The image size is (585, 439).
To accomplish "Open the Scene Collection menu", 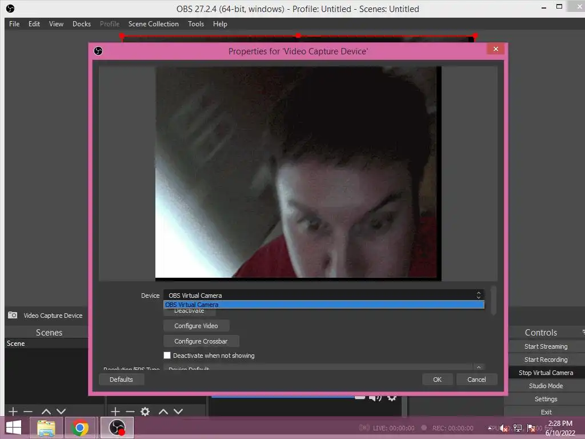I will 154,24.
